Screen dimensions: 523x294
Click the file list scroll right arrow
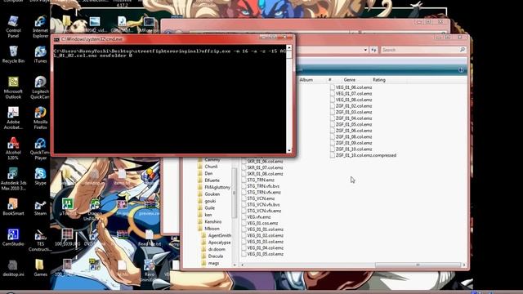(x=463, y=265)
